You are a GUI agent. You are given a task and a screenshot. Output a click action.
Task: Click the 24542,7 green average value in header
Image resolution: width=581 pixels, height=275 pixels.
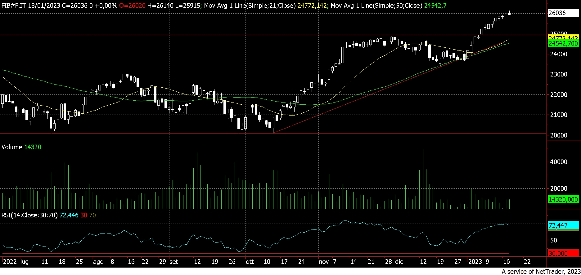[x=435, y=6]
